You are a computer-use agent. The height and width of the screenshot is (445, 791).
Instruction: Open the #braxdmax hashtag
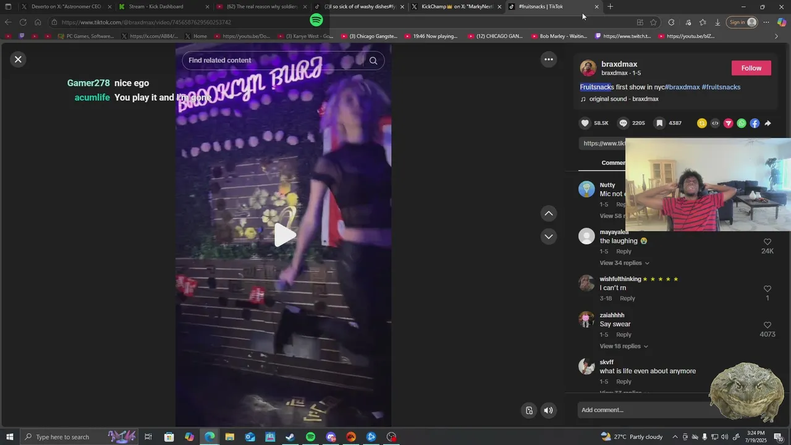tap(682, 87)
